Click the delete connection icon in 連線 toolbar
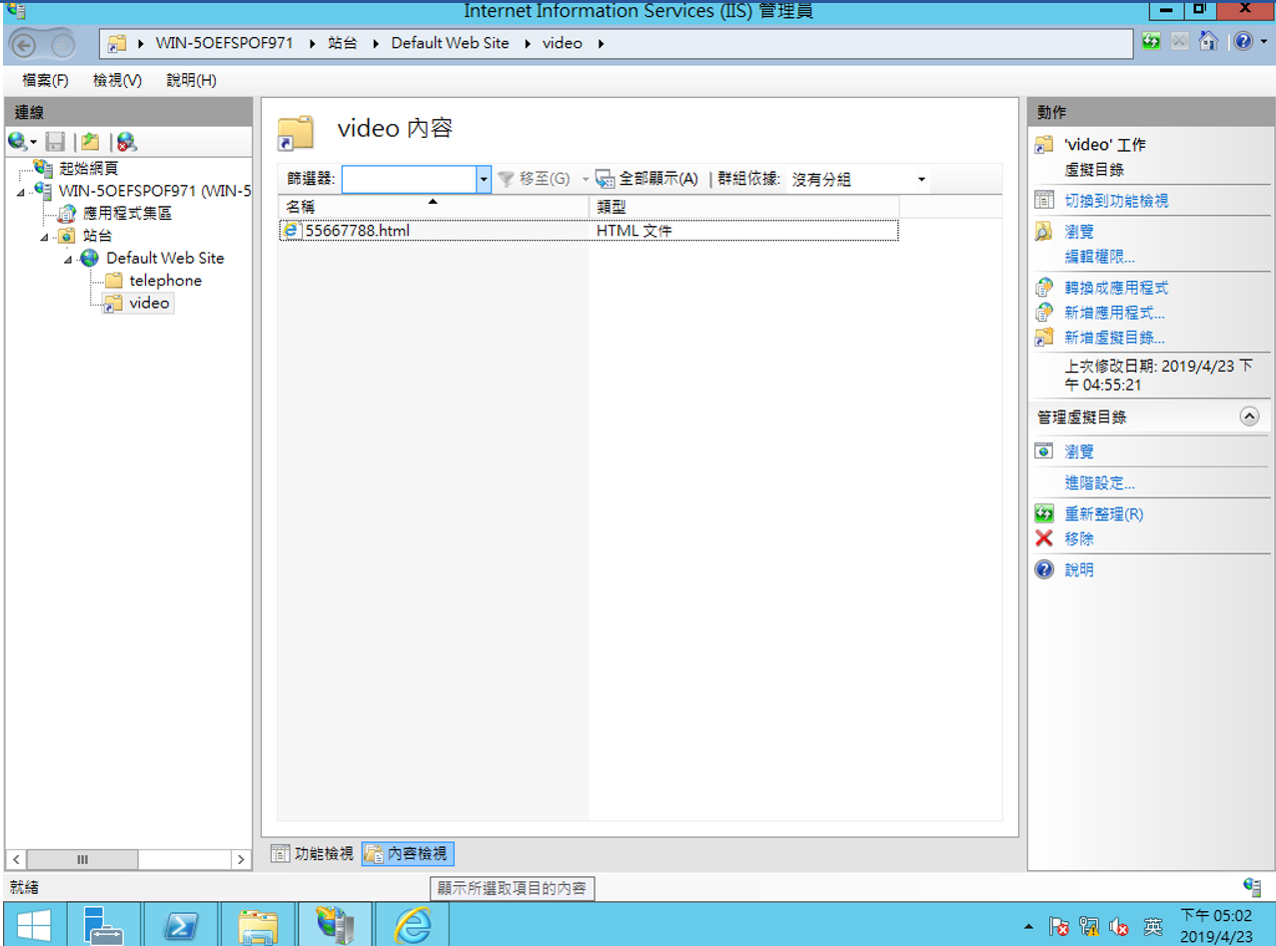This screenshot has height=946, width=1276. [x=126, y=142]
